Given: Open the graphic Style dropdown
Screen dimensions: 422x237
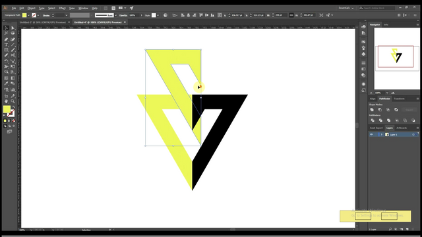Looking at the screenshot, I should tap(158, 15).
